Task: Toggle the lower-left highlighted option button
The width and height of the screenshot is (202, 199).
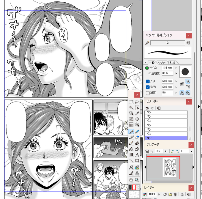Action: point(182,93)
